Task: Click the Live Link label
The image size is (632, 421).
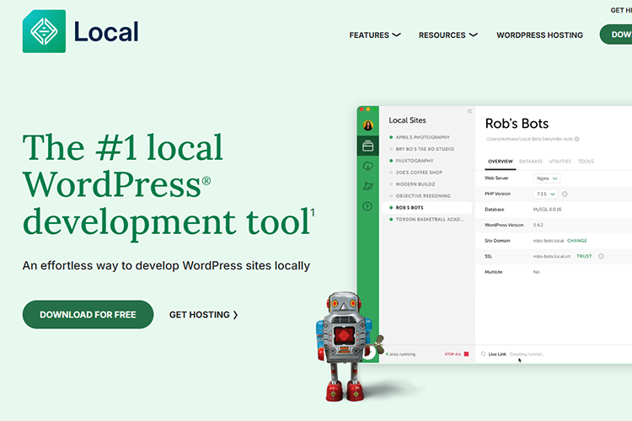Action: (x=497, y=354)
